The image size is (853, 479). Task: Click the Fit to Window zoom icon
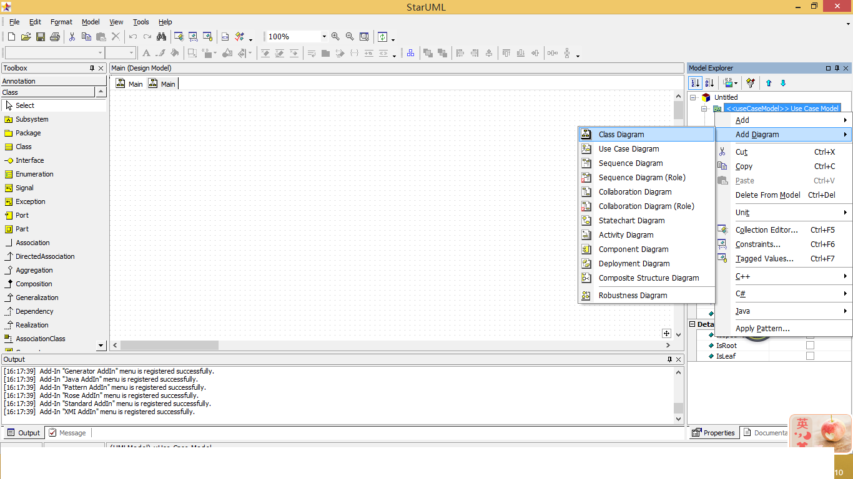[364, 37]
